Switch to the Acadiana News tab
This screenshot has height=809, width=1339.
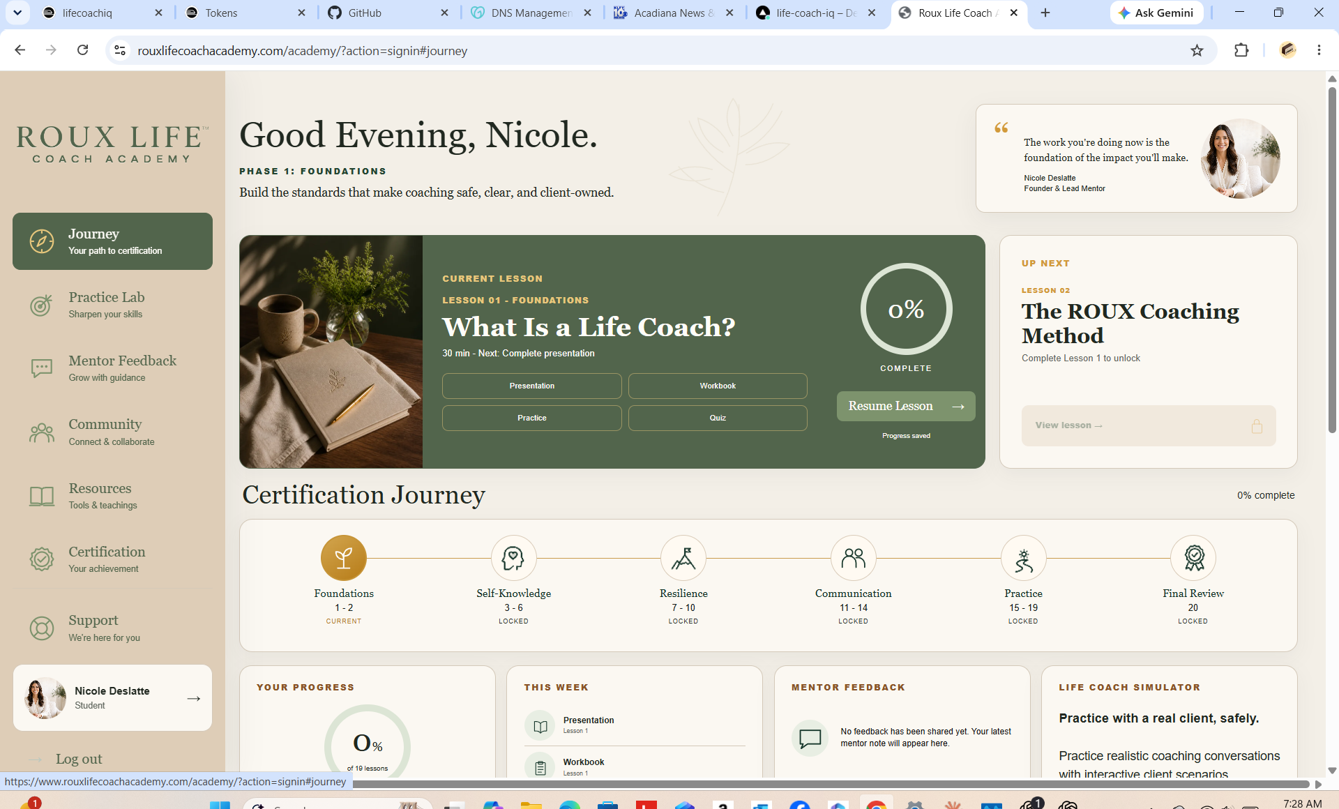[x=674, y=13]
